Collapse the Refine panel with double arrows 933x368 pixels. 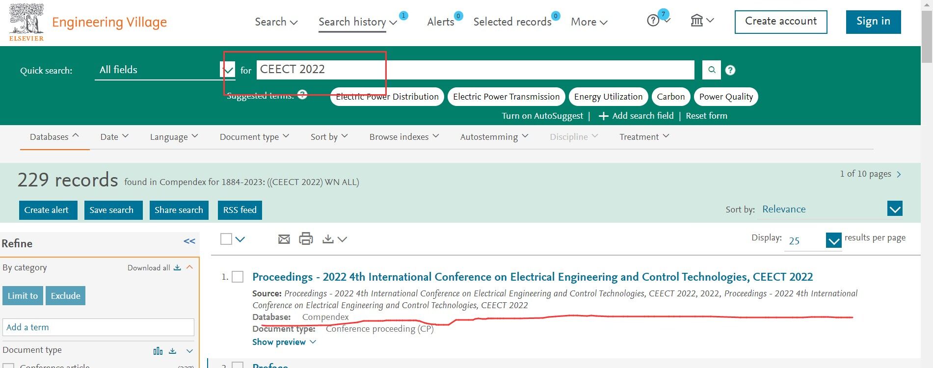(x=189, y=241)
